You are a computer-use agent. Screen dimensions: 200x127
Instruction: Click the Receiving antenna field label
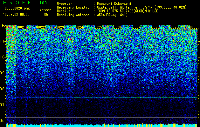tap(73, 15)
